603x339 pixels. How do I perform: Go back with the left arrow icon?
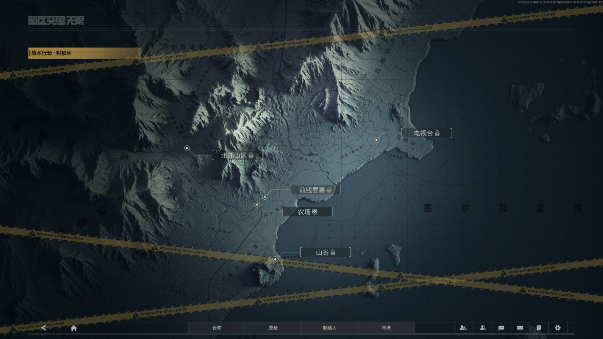[44, 328]
